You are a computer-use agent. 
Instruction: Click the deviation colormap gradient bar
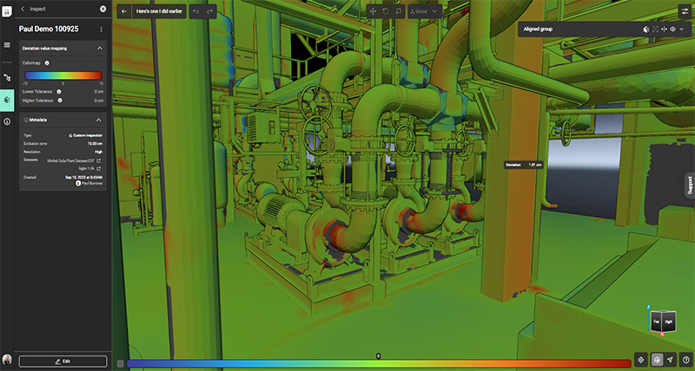[x=379, y=363]
